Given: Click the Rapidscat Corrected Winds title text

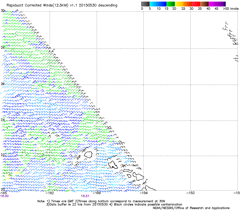Looking at the screenshot, I should pos(62,5).
